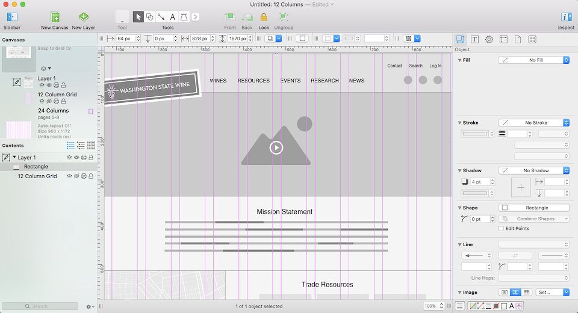Click the image Set... button
This screenshot has width=578, height=313.
tap(553, 293)
